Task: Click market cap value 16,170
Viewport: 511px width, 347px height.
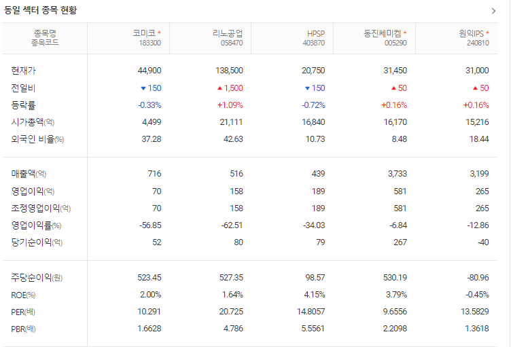Action: (x=395, y=122)
